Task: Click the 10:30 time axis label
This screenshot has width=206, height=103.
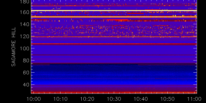Action: [x=114, y=99]
